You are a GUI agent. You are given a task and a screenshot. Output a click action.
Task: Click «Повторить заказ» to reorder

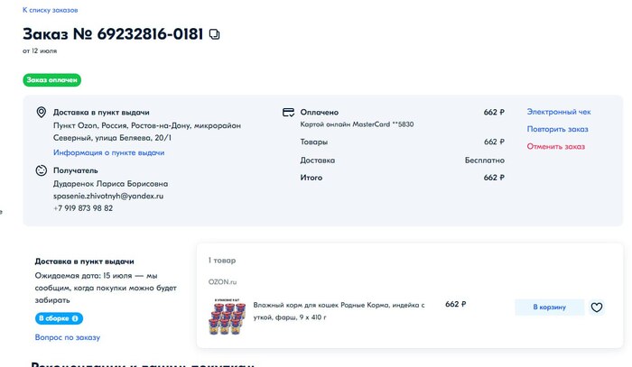pyautogui.click(x=557, y=129)
